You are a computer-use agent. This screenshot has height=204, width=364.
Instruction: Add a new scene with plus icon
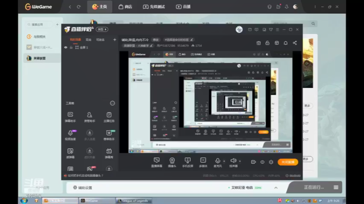click(x=115, y=40)
